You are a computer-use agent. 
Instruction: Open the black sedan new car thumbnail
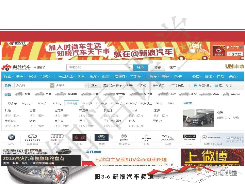[198, 118]
